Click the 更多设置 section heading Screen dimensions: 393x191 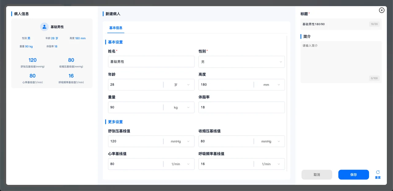tap(115, 122)
